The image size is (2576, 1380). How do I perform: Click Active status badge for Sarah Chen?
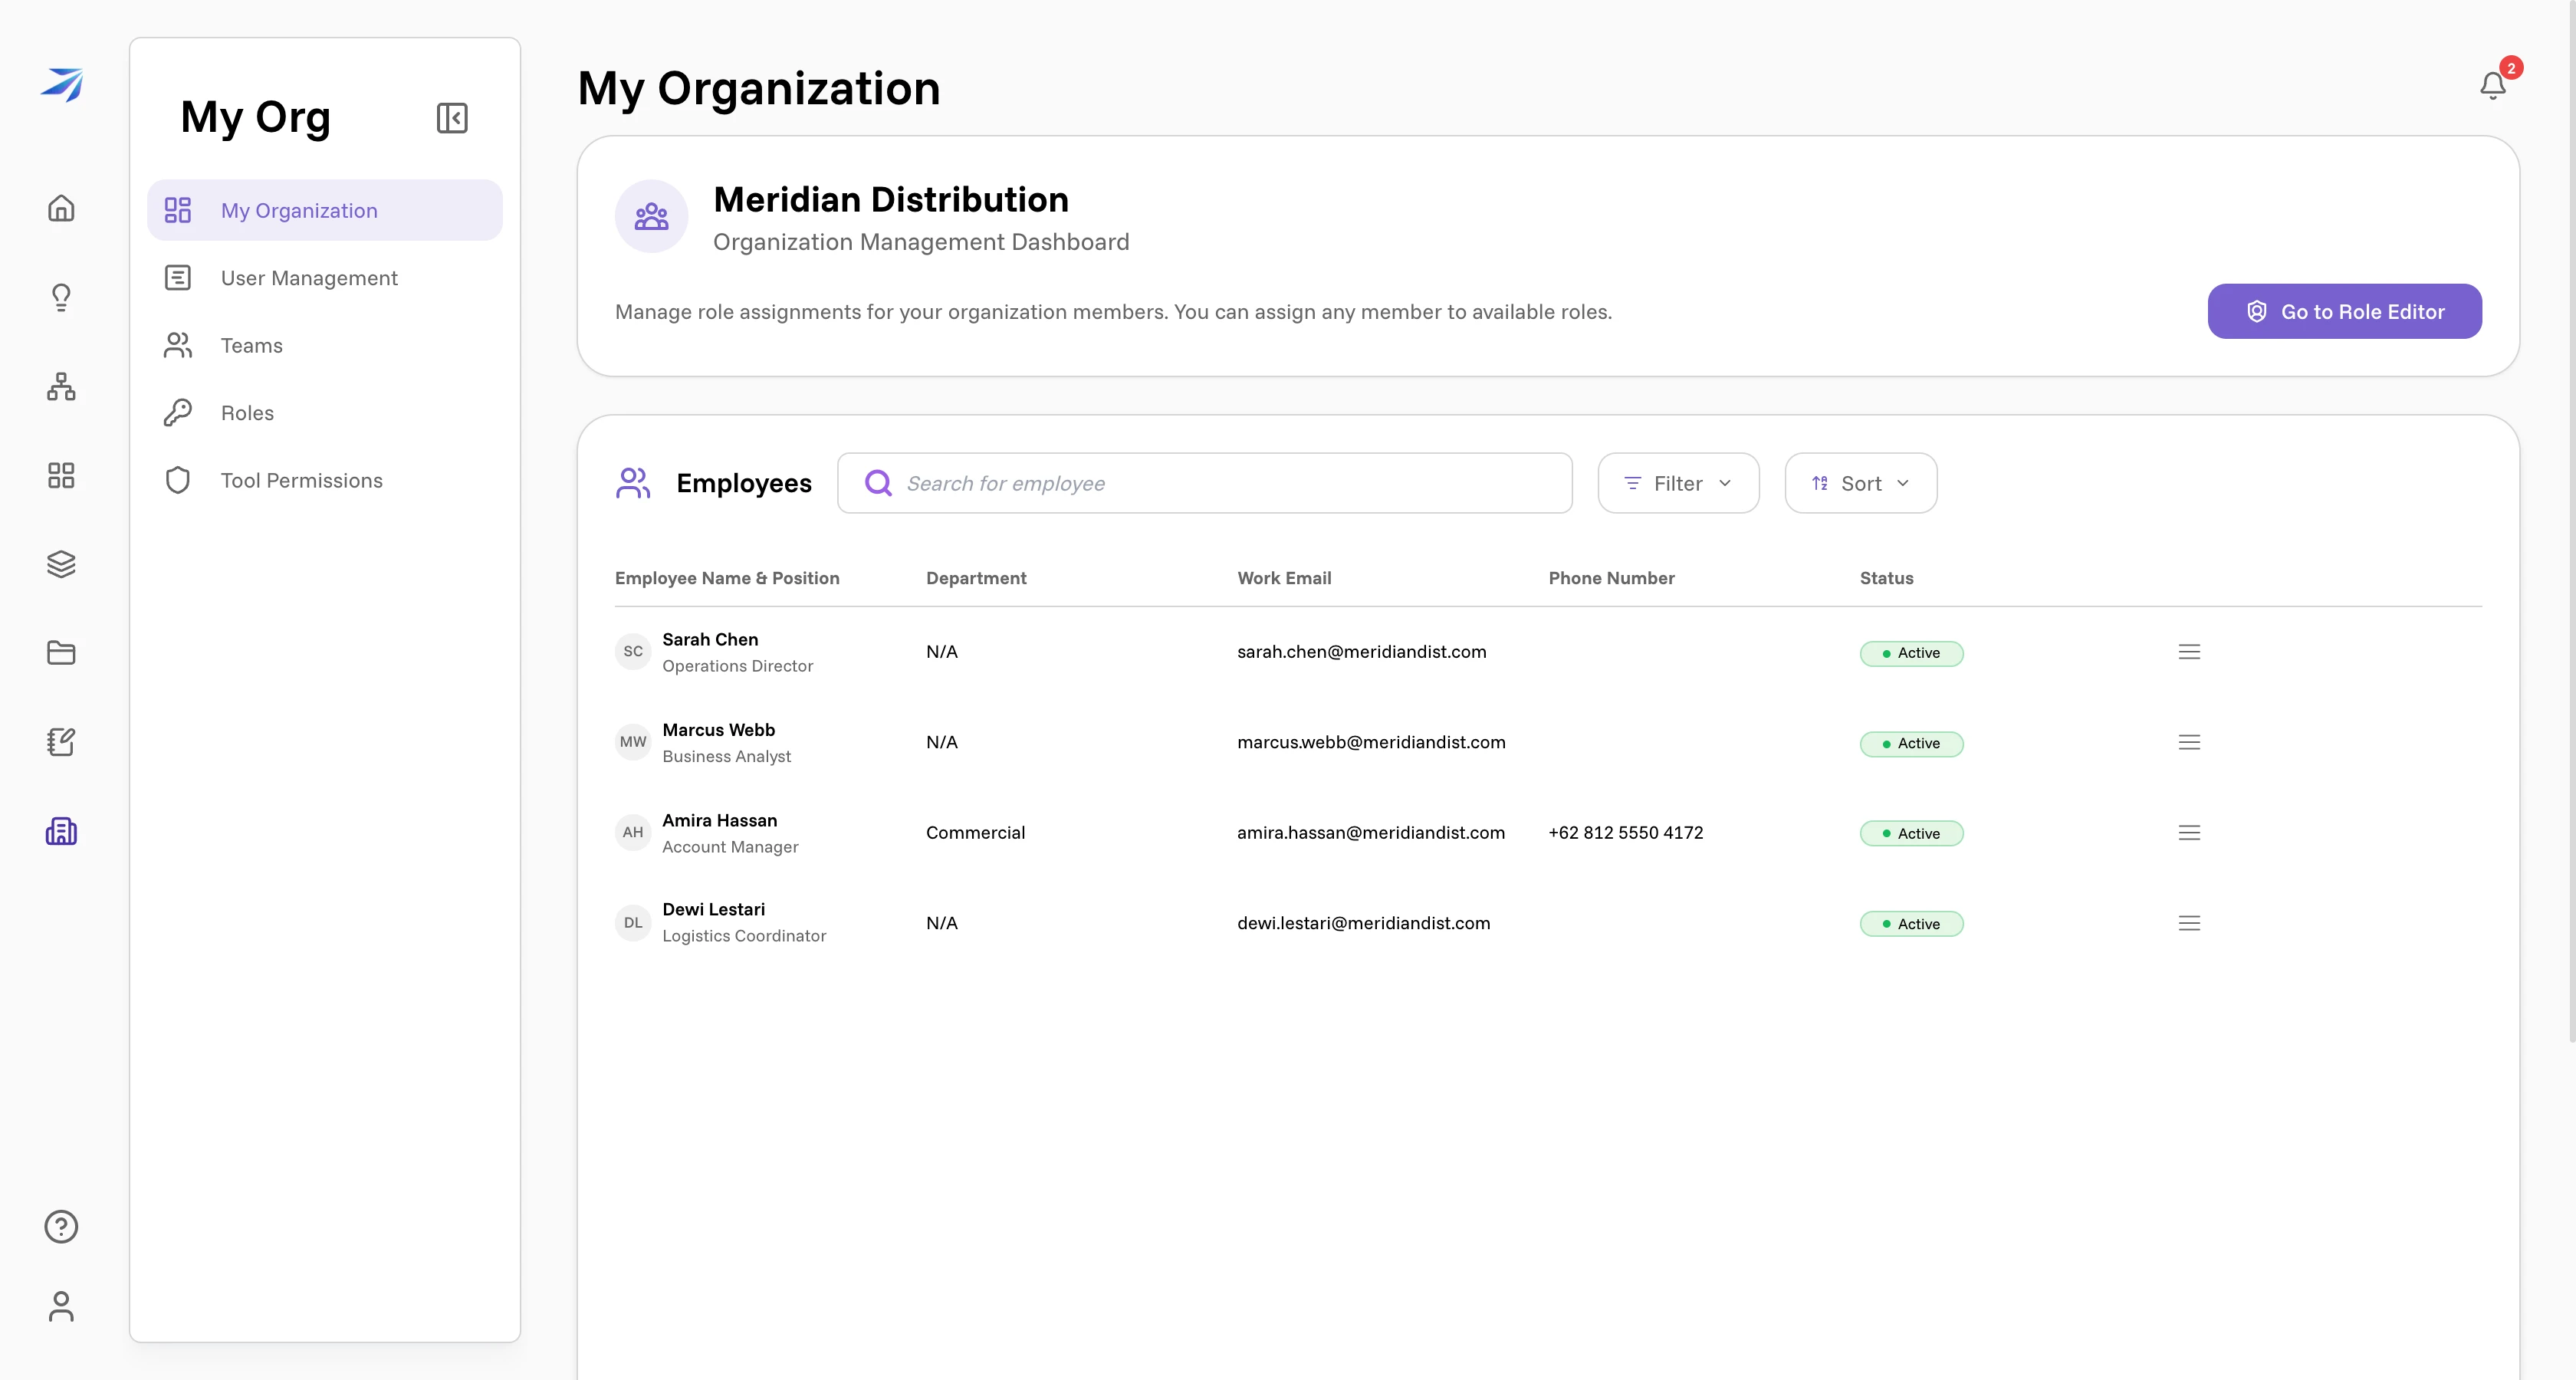coord(1911,653)
